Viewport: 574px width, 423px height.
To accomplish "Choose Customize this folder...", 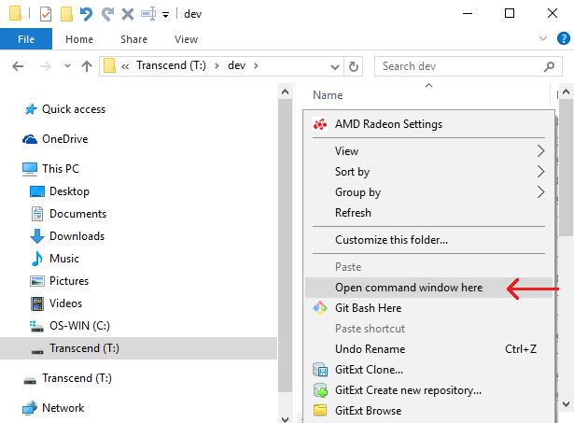I will (428, 240).
